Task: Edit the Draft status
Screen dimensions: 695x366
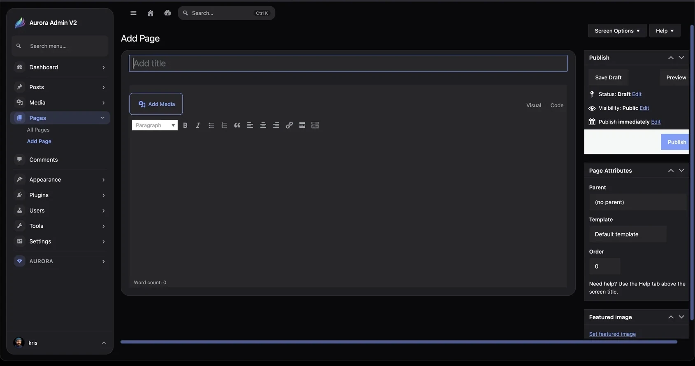Action: point(637,94)
